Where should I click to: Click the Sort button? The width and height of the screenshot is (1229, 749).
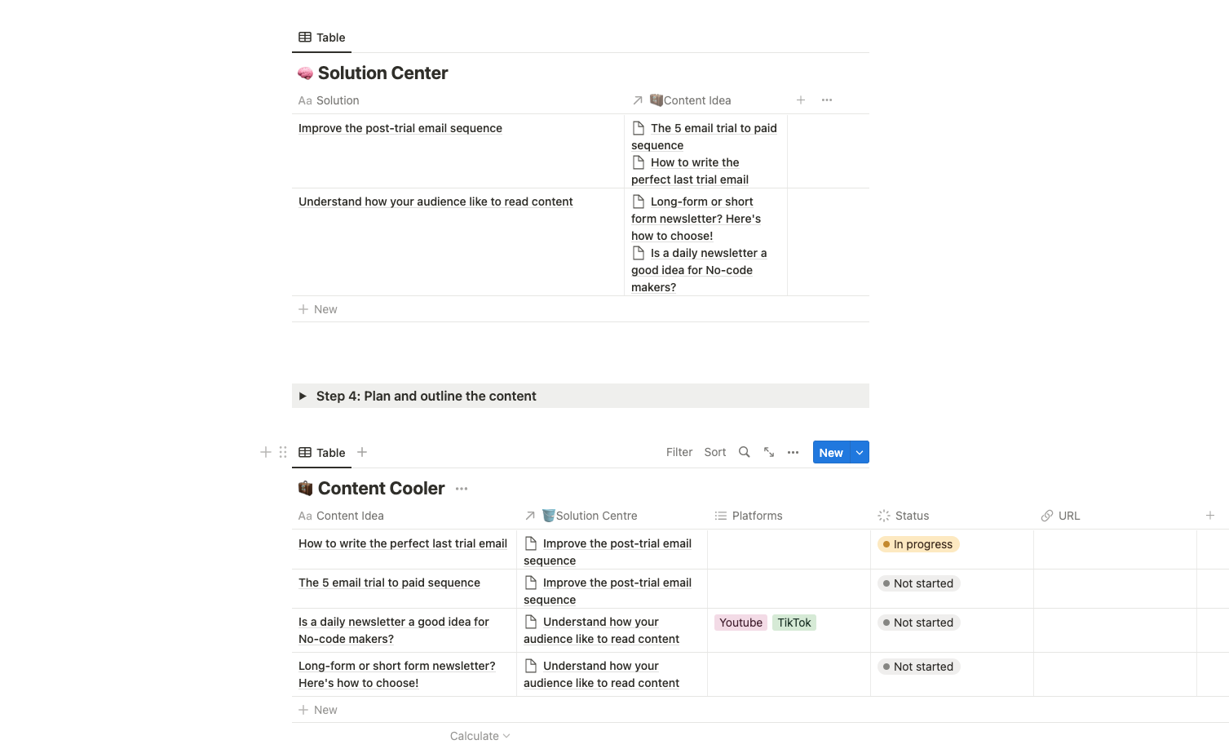tap(714, 452)
